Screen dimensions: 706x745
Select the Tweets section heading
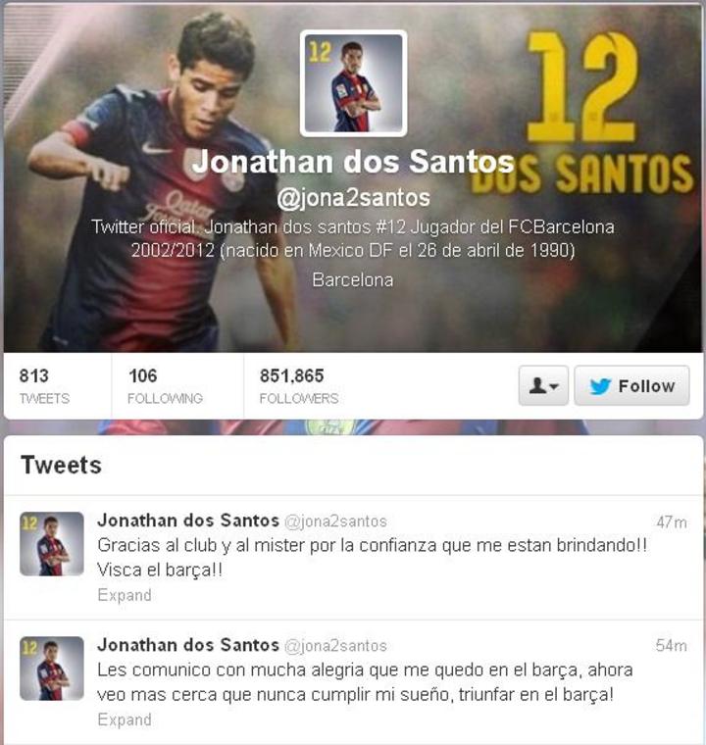coord(62,465)
